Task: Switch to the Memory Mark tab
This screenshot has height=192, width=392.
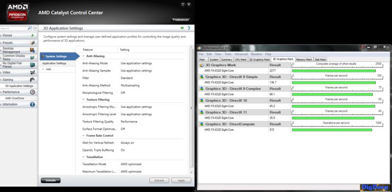Action: 304,60
